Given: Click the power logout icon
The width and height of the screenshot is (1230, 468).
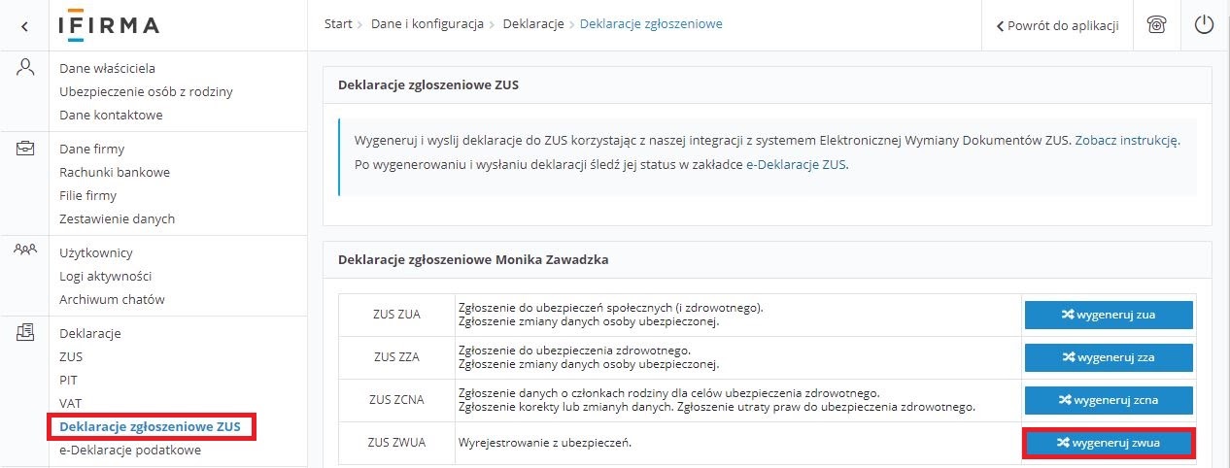Looking at the screenshot, I should (1205, 25).
